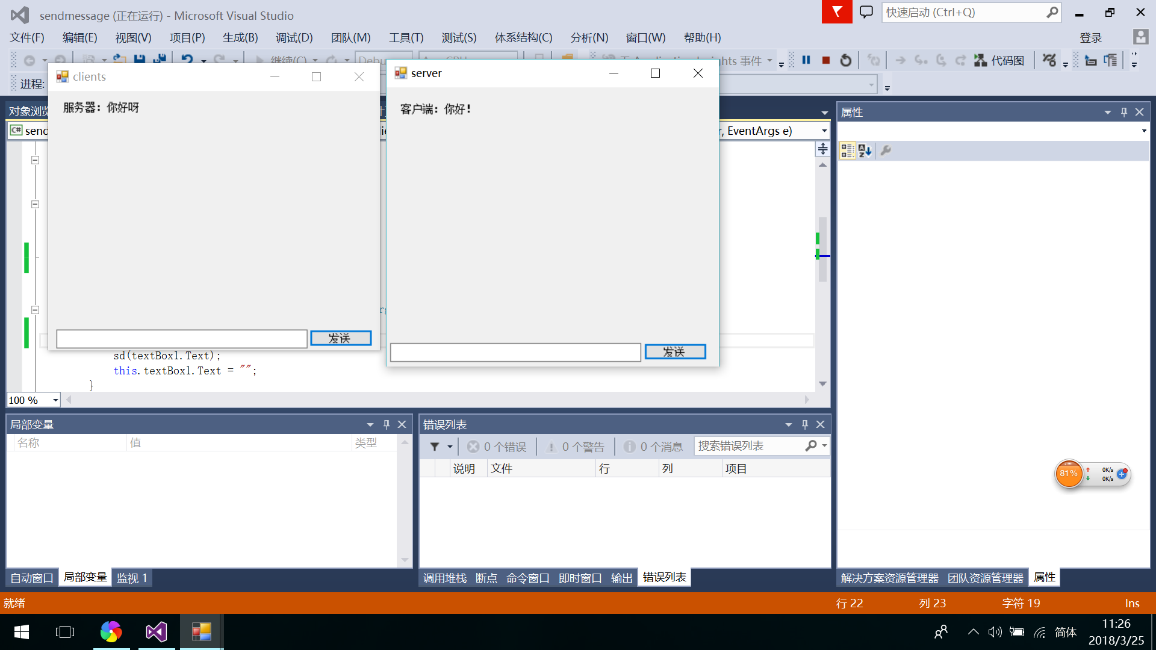Screen dimensions: 1156x650
Task: Click the message text box in clients window
Action: (182, 339)
